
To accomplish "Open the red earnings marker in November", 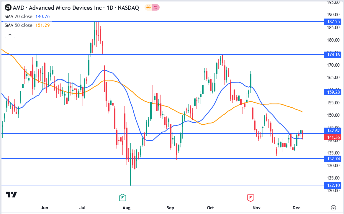I will [250, 197].
